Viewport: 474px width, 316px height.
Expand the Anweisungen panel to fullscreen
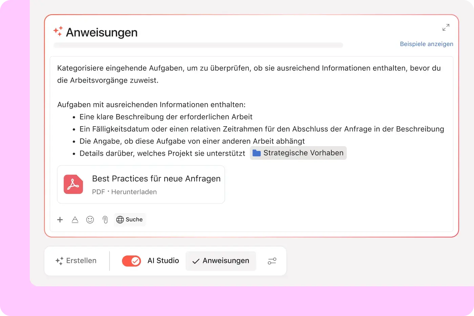point(446,27)
